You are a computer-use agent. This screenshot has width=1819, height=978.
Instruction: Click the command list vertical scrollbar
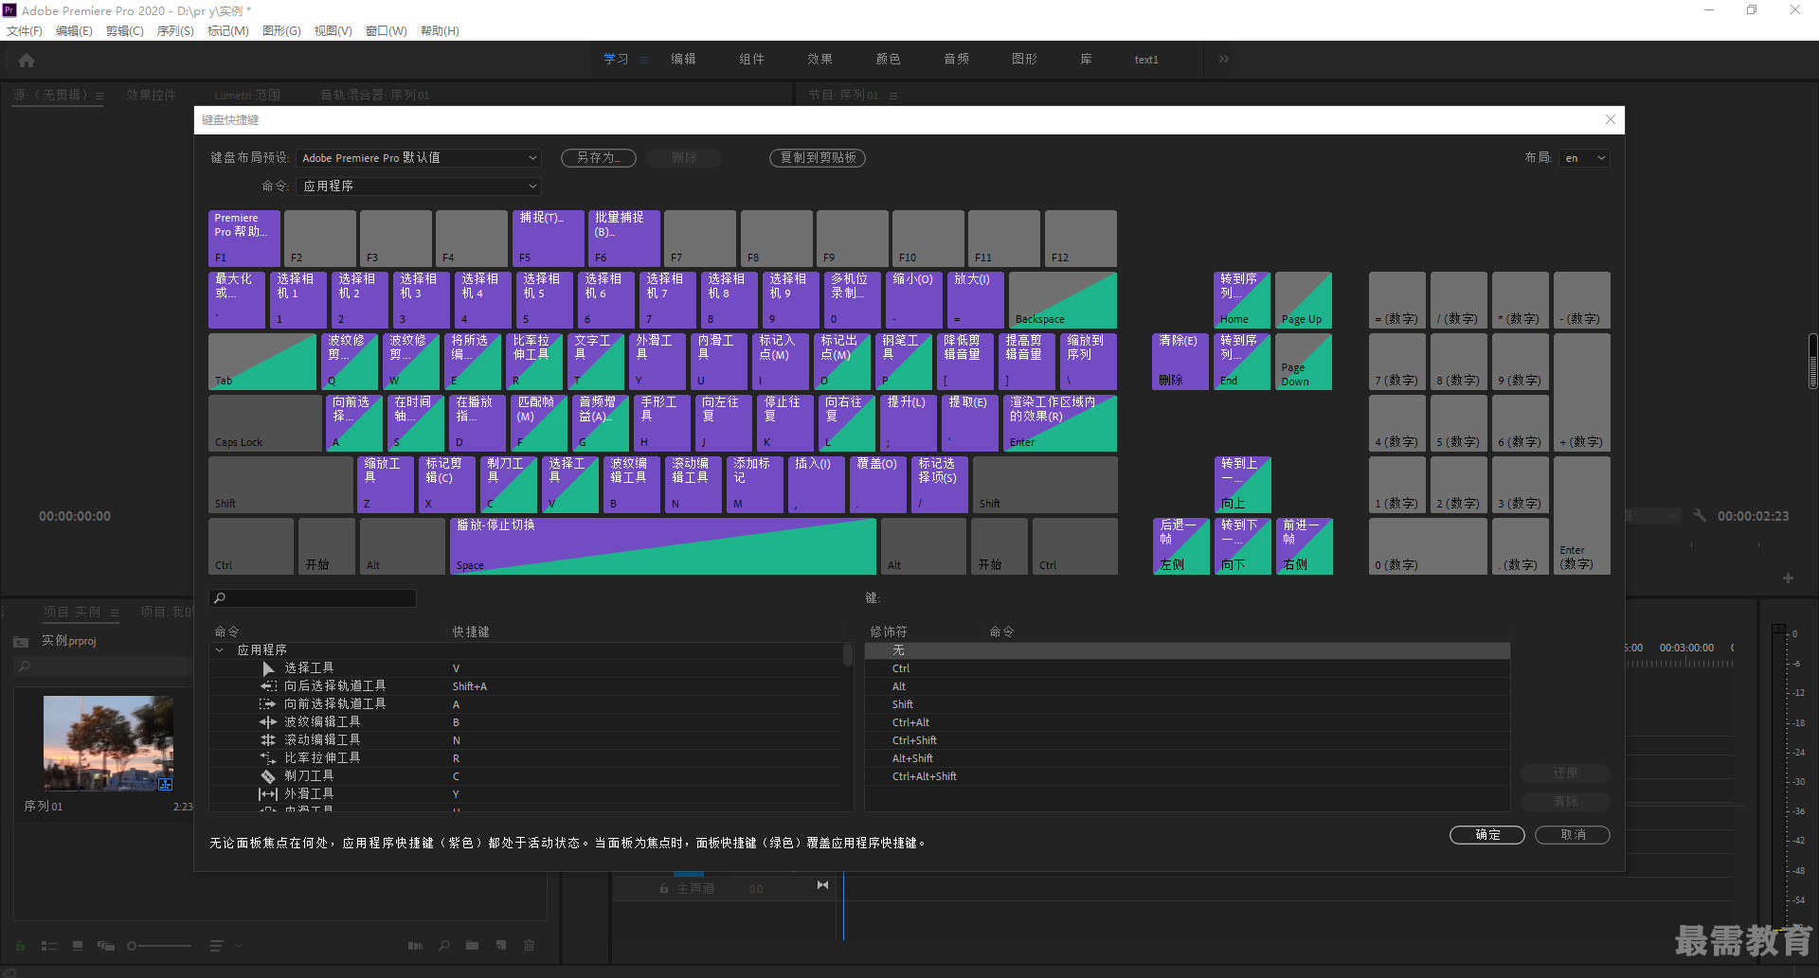[x=848, y=656]
